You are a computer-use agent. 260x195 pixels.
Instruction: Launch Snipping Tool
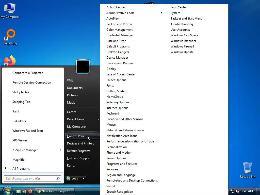pos(22,102)
